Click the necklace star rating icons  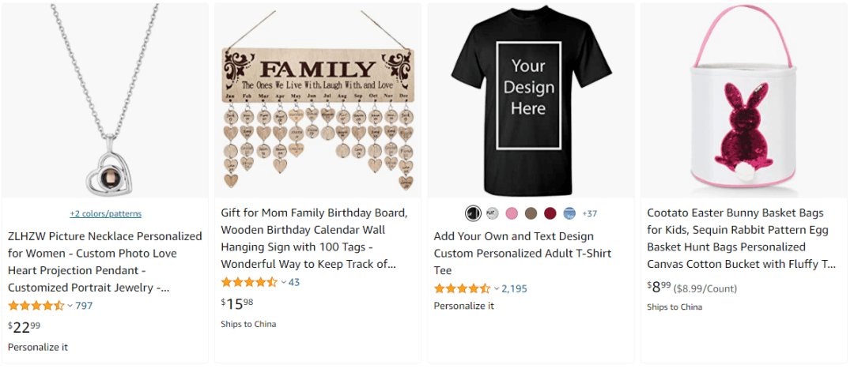click(36, 306)
